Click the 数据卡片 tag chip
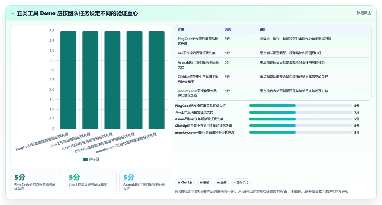 coord(241,182)
